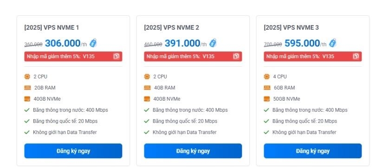Click red V135 promo banner on NVME 3
Screen dimensions: 382x167
313,57
